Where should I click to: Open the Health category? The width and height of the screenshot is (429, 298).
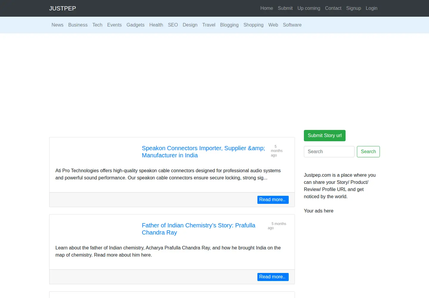pos(156,25)
